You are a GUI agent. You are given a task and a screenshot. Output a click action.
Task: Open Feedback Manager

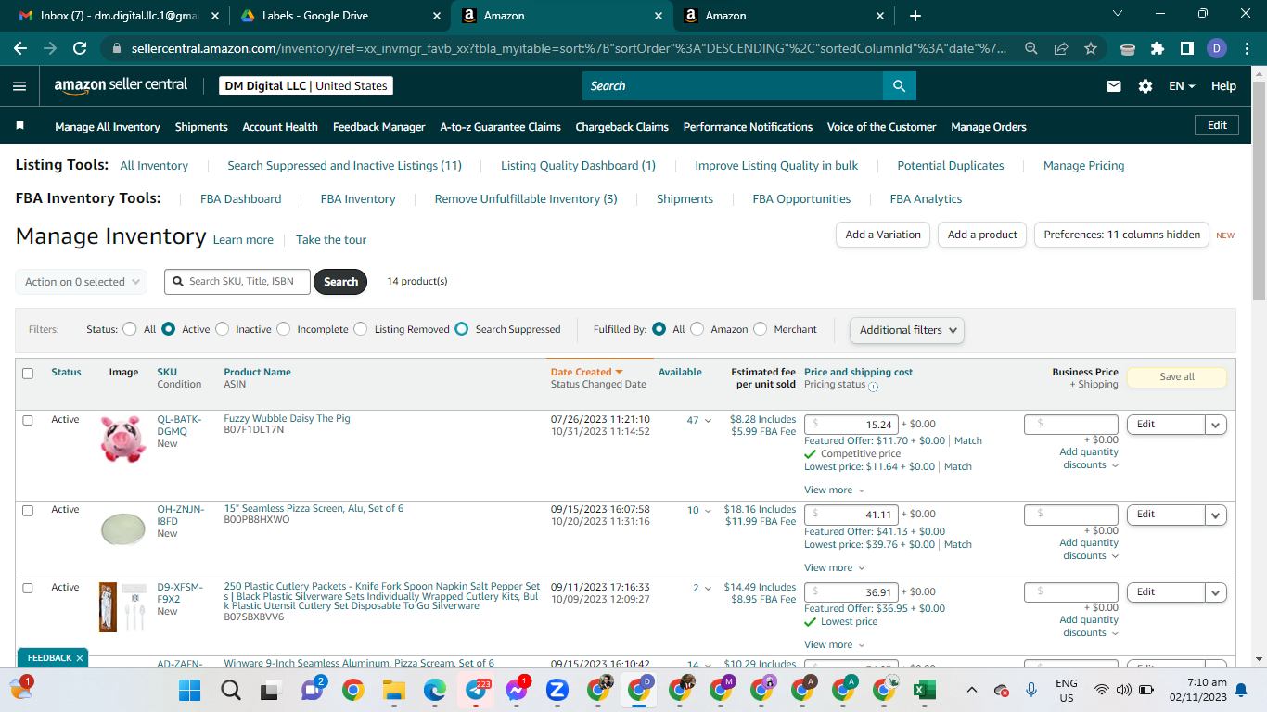tap(379, 127)
